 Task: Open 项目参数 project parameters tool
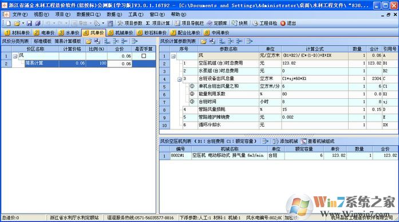click(130, 23)
